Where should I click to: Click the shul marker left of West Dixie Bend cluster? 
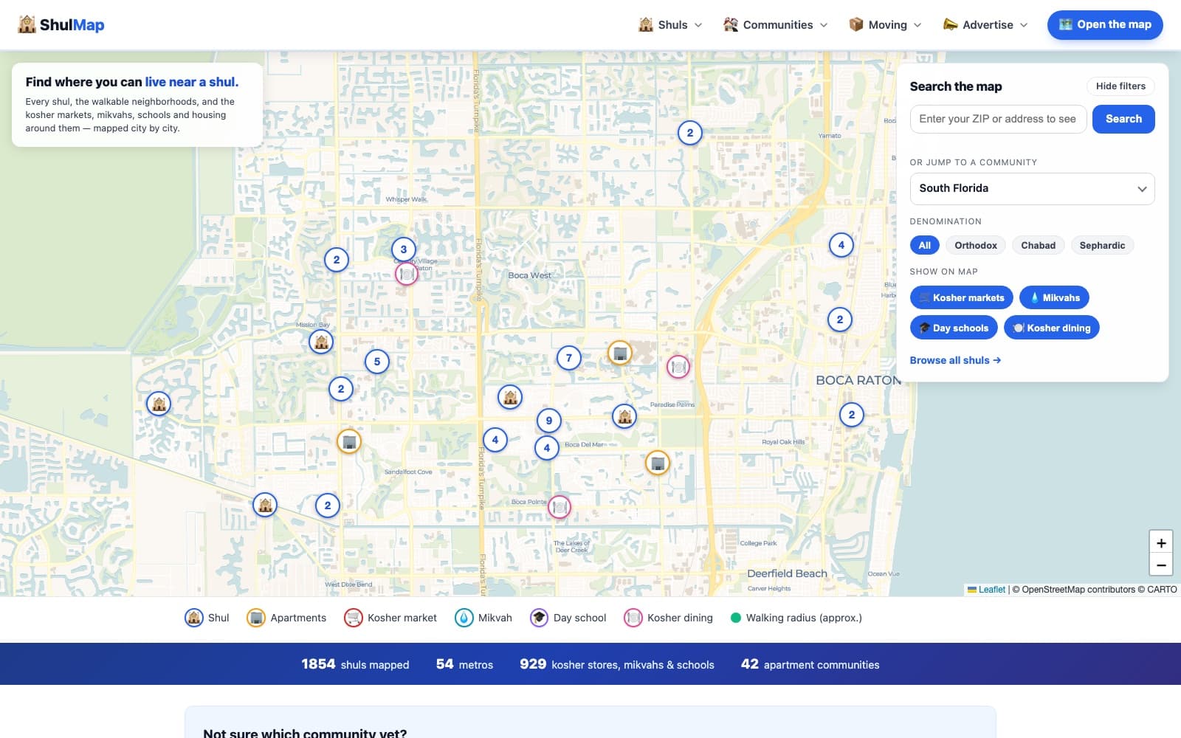pos(265,506)
